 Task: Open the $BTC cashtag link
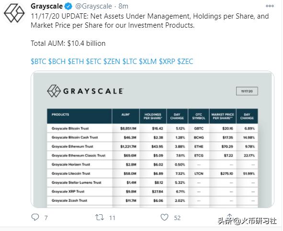coord(38,62)
